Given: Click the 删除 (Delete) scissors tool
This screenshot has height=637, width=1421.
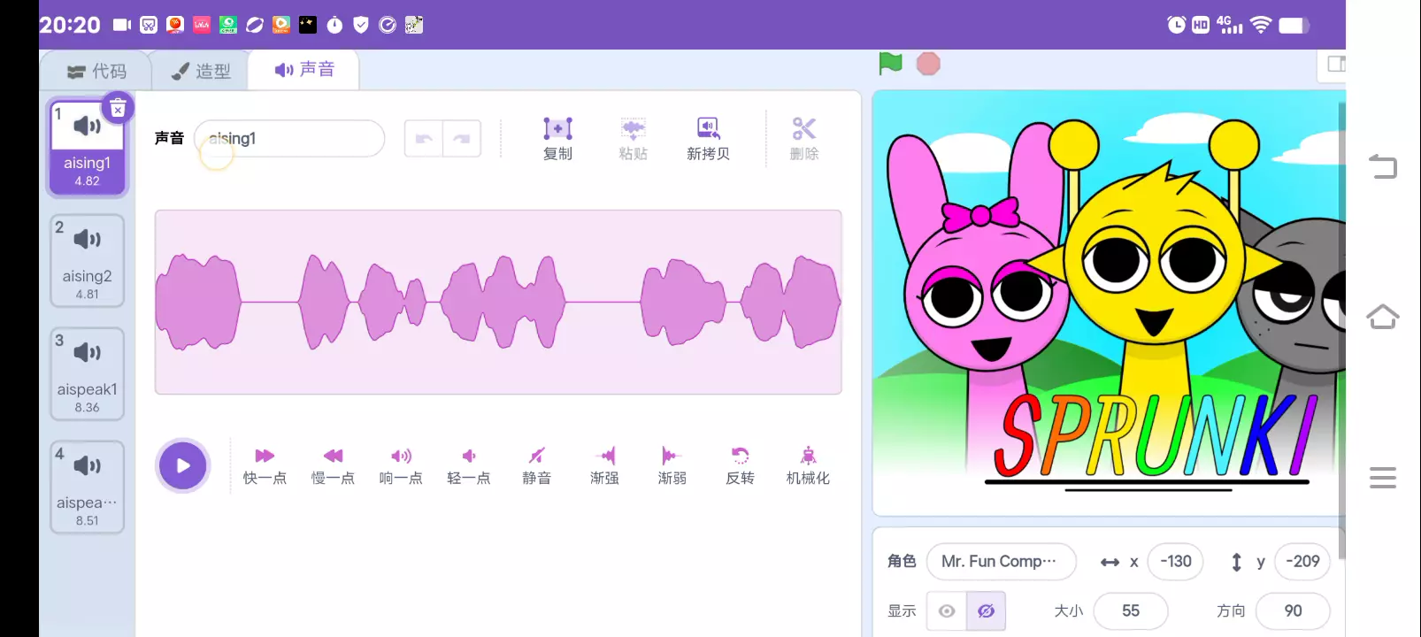Looking at the screenshot, I should [x=804, y=139].
